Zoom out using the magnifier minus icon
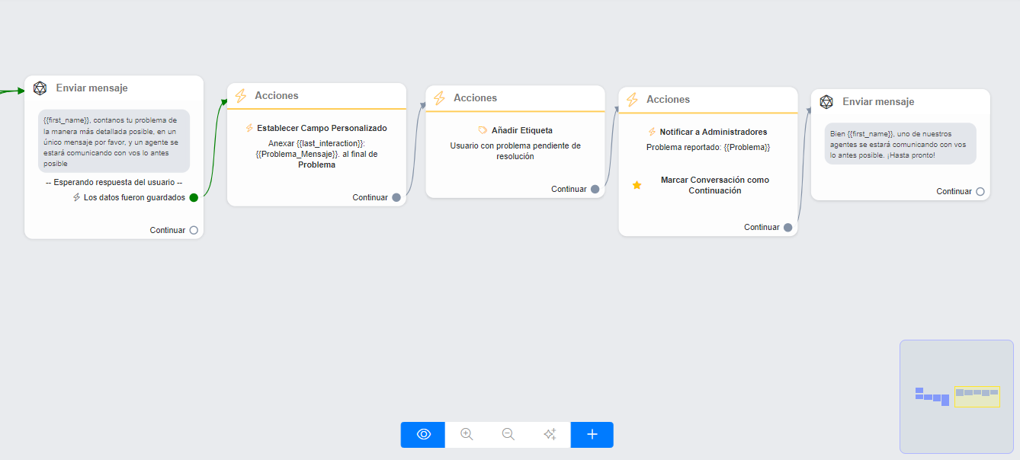The width and height of the screenshot is (1020, 460). point(508,434)
